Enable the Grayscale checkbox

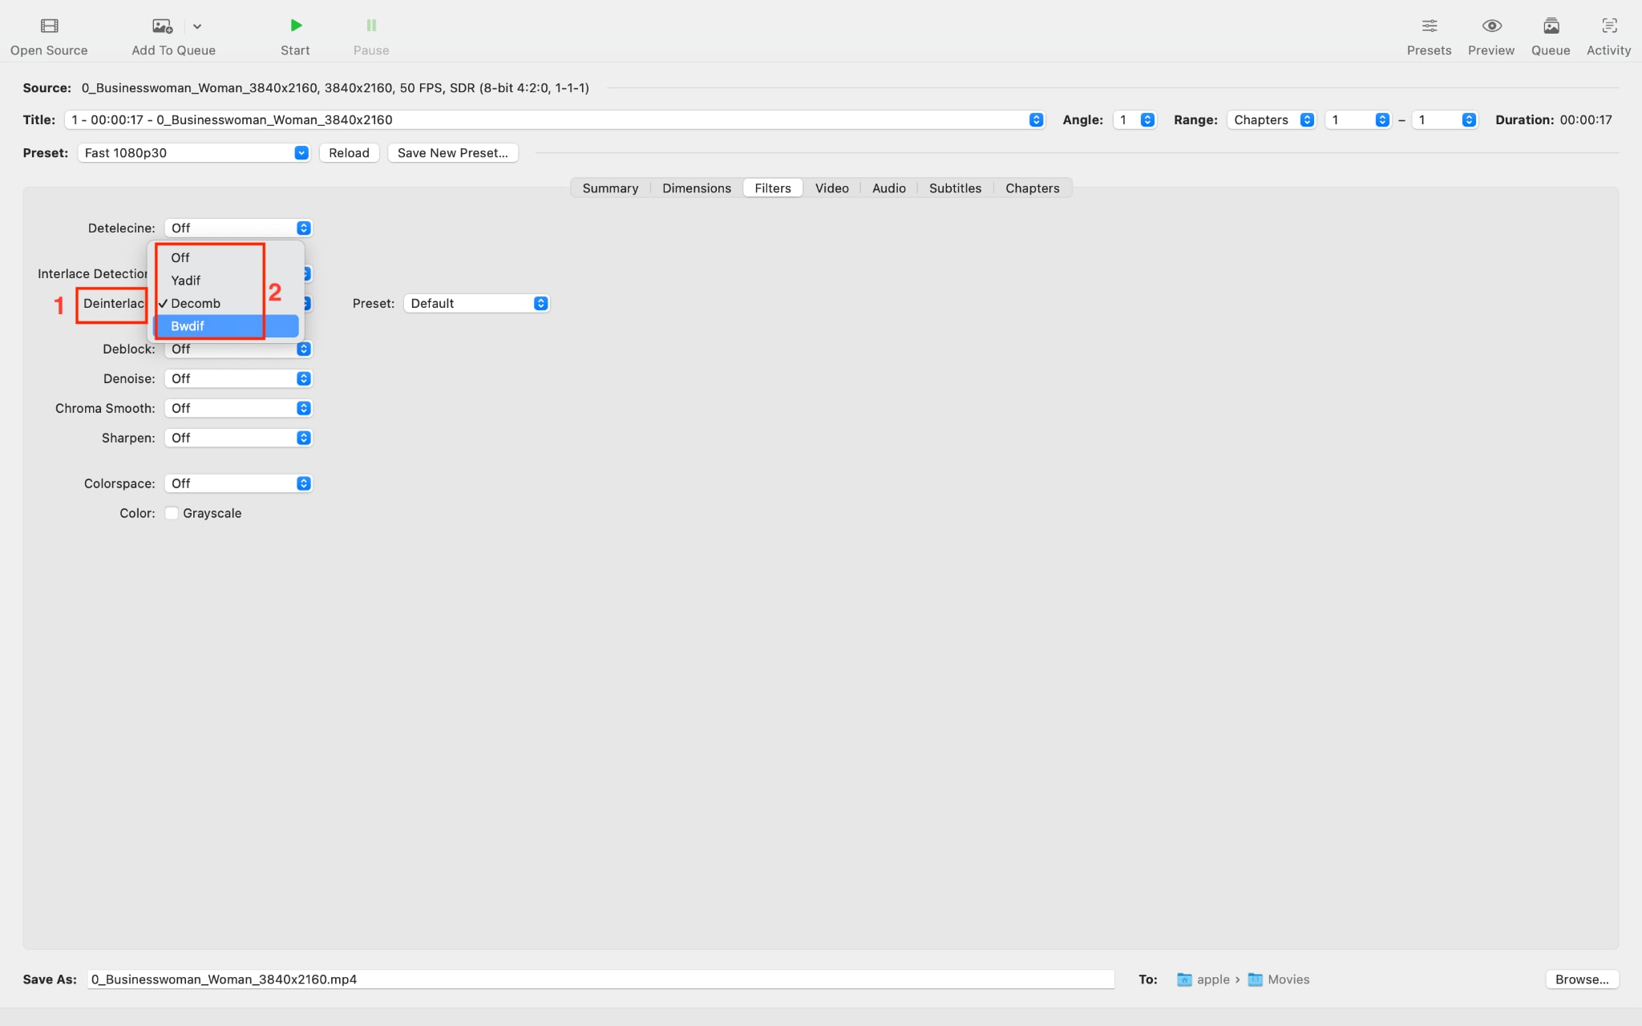(172, 513)
